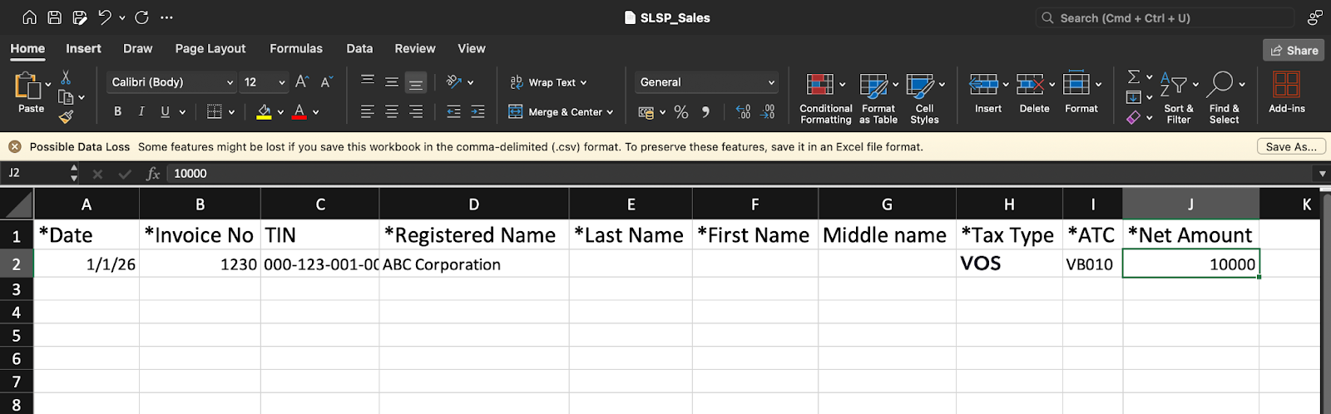This screenshot has width=1331, height=414.
Task: Open the Data tab
Action: (x=359, y=49)
